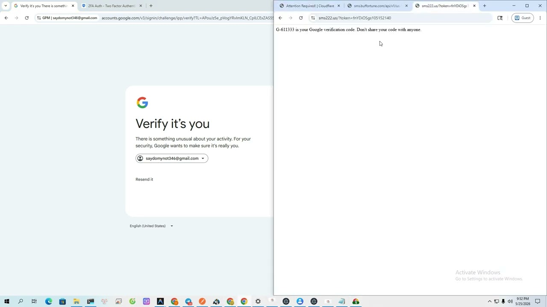The width and height of the screenshot is (547, 307).
Task: Switch to the 2FA Auth tab
Action: coord(111,6)
